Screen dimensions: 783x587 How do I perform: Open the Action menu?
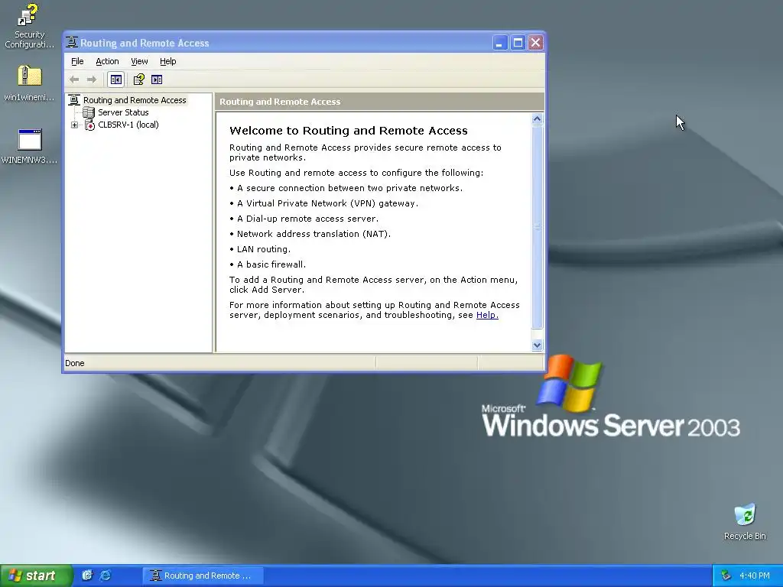pos(107,61)
